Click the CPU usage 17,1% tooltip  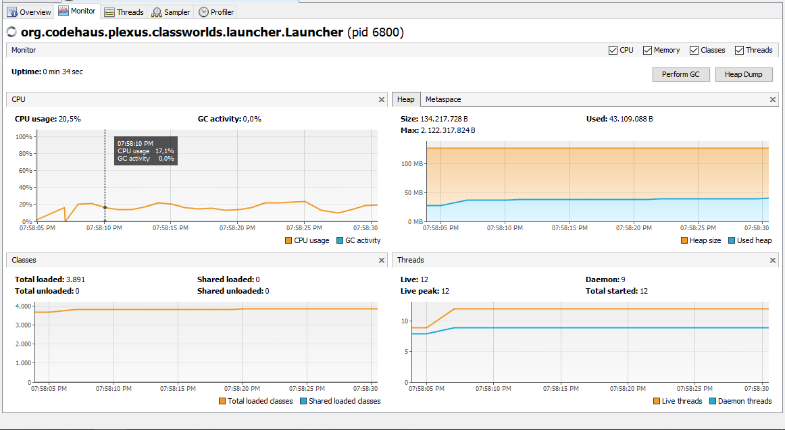pyautogui.click(x=146, y=151)
